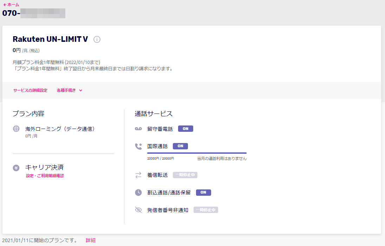Click the 2021/01/11に開始のプランです text
The height and width of the screenshot is (246, 385).
[x=40, y=240]
